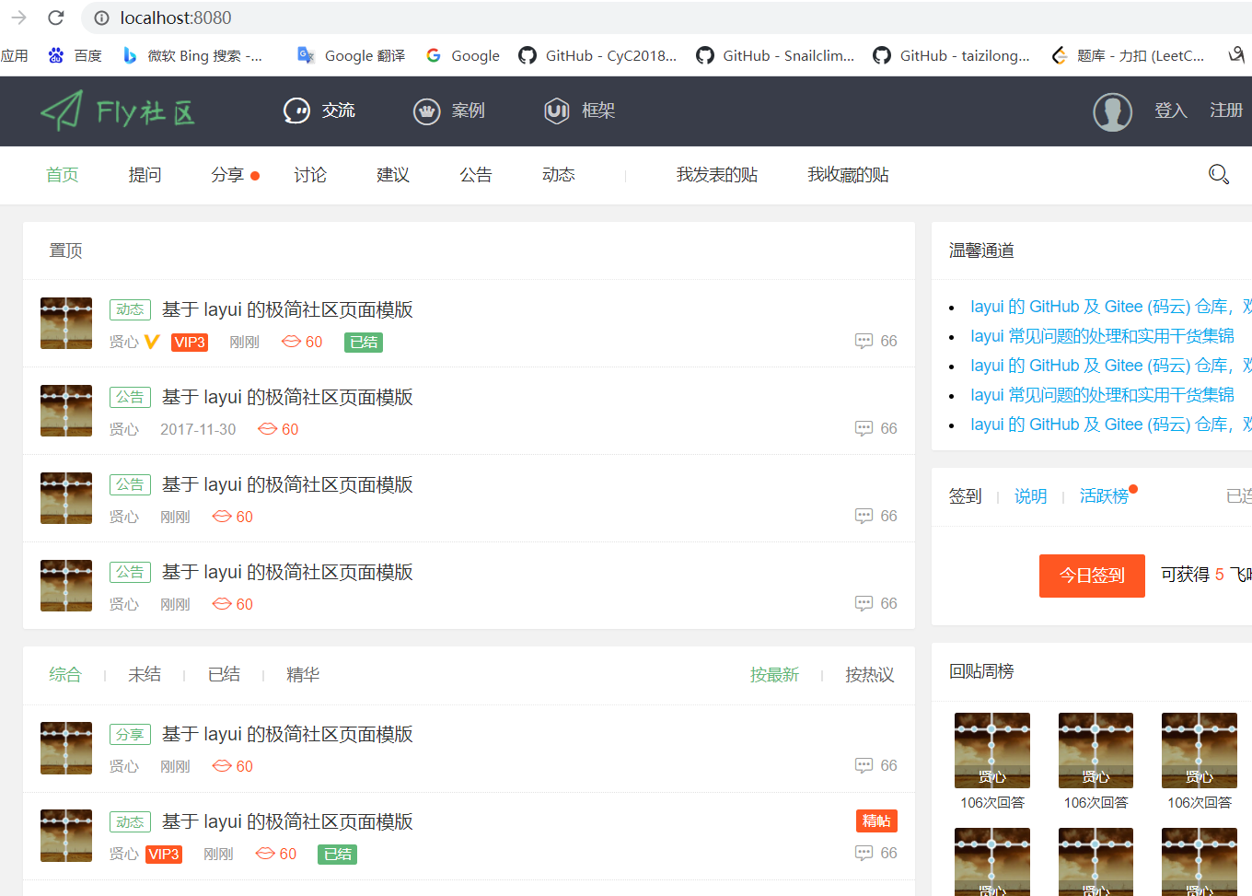
Task: Click the 动态 tag on the first pinned post
Action: [x=130, y=309]
